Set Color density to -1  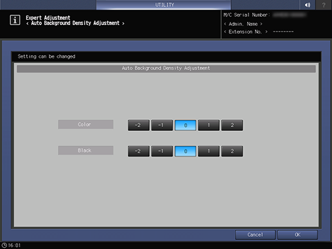pyautogui.click(x=162, y=125)
